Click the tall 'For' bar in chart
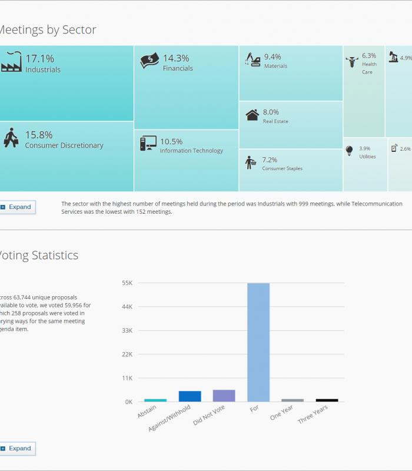Viewport: 412px width, 471px height. pyautogui.click(x=258, y=342)
